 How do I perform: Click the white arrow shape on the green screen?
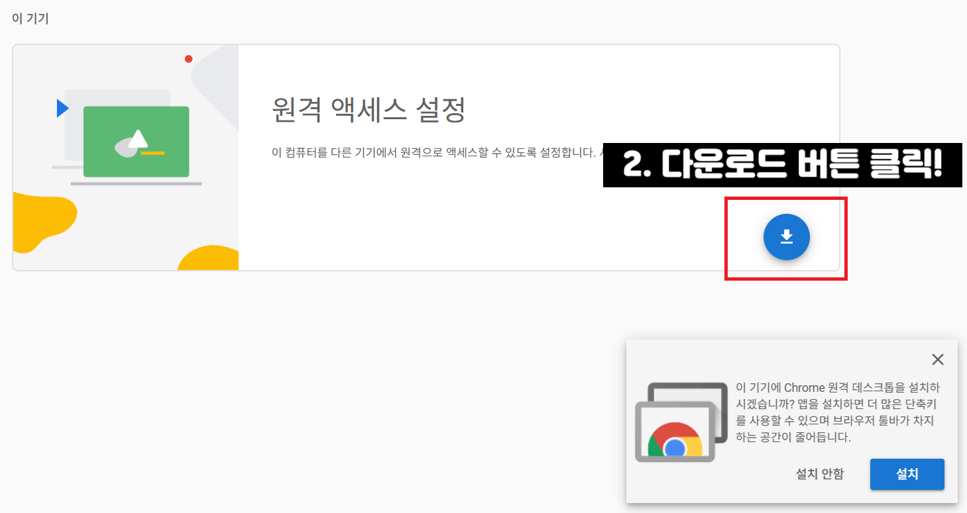(x=137, y=140)
